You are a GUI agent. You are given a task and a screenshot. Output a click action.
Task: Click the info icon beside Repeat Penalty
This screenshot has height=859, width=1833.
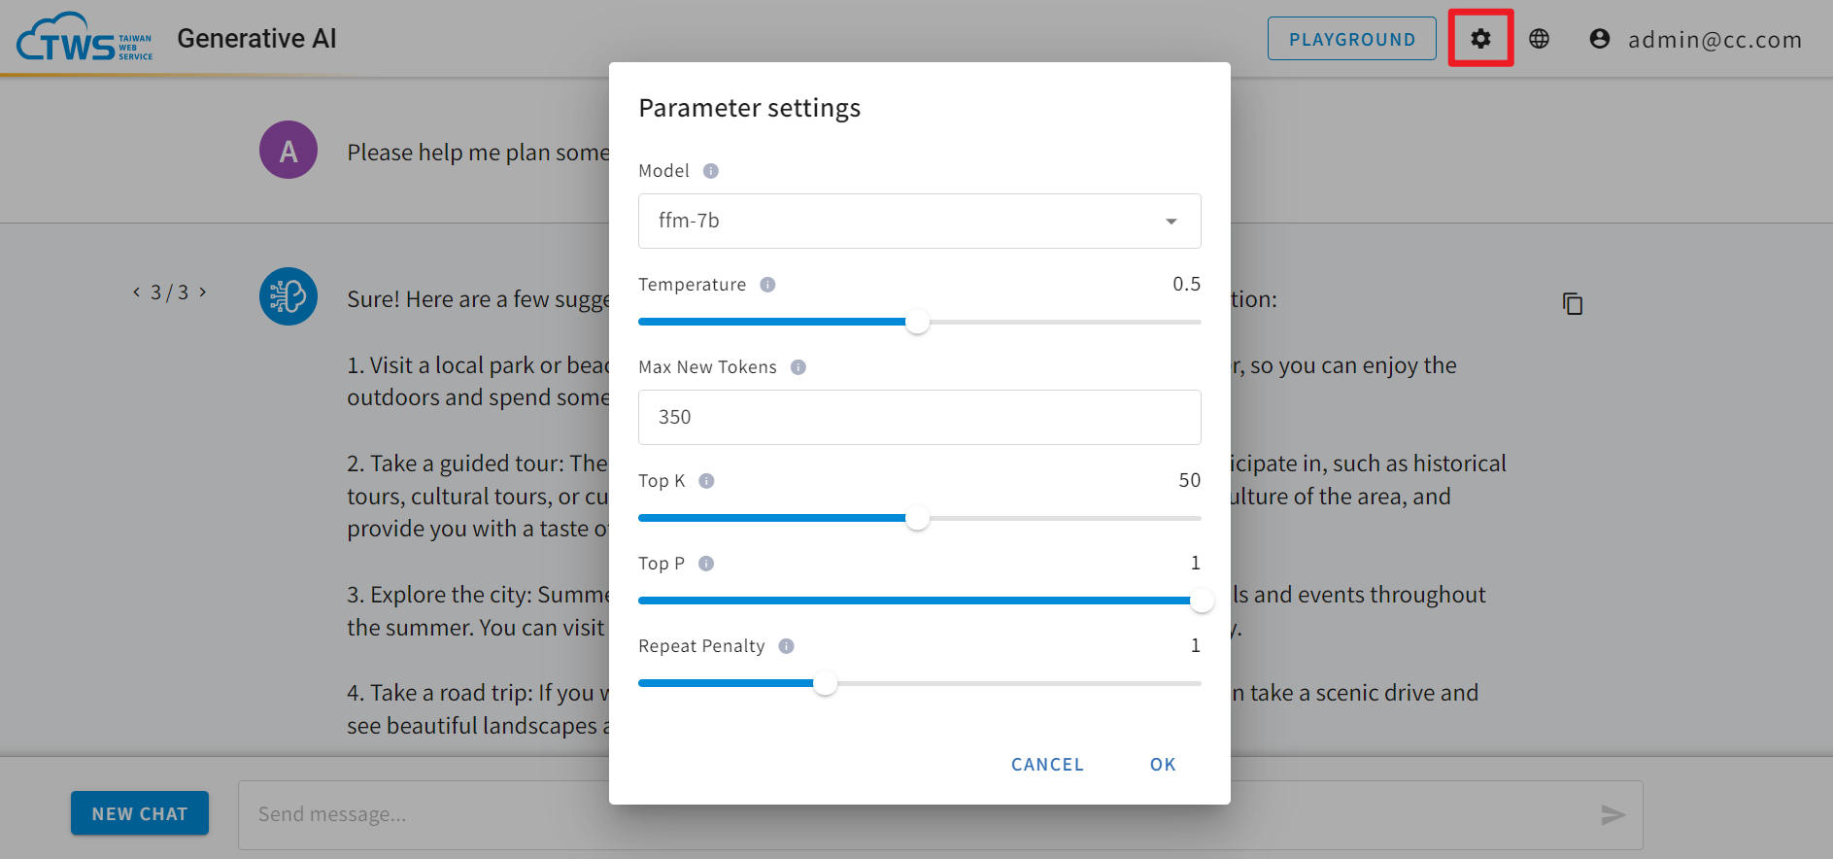point(787,646)
